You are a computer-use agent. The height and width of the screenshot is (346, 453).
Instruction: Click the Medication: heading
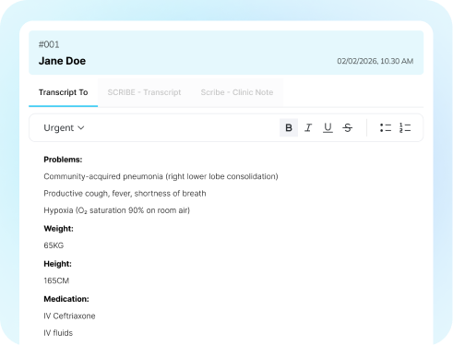[x=66, y=299]
